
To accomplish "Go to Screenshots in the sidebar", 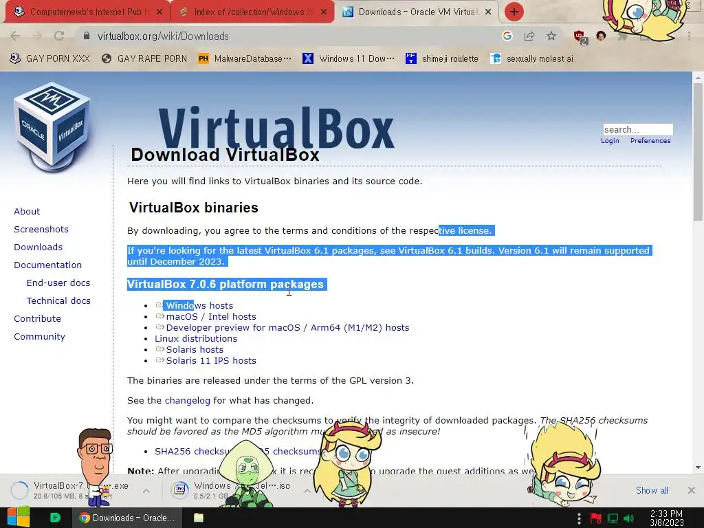I will [41, 230].
